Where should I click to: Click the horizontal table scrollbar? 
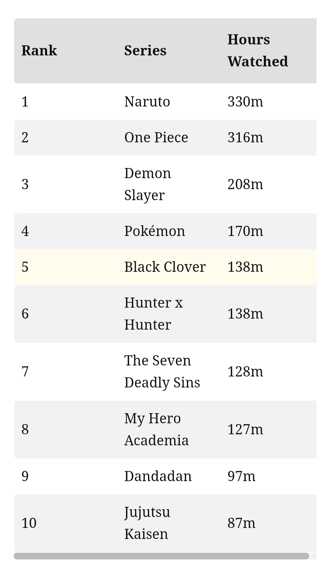click(x=161, y=556)
